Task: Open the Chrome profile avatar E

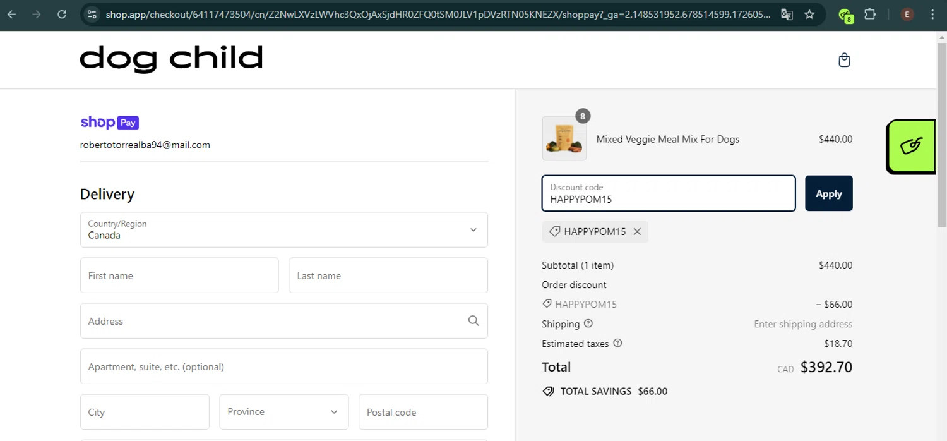Action: coord(907,14)
